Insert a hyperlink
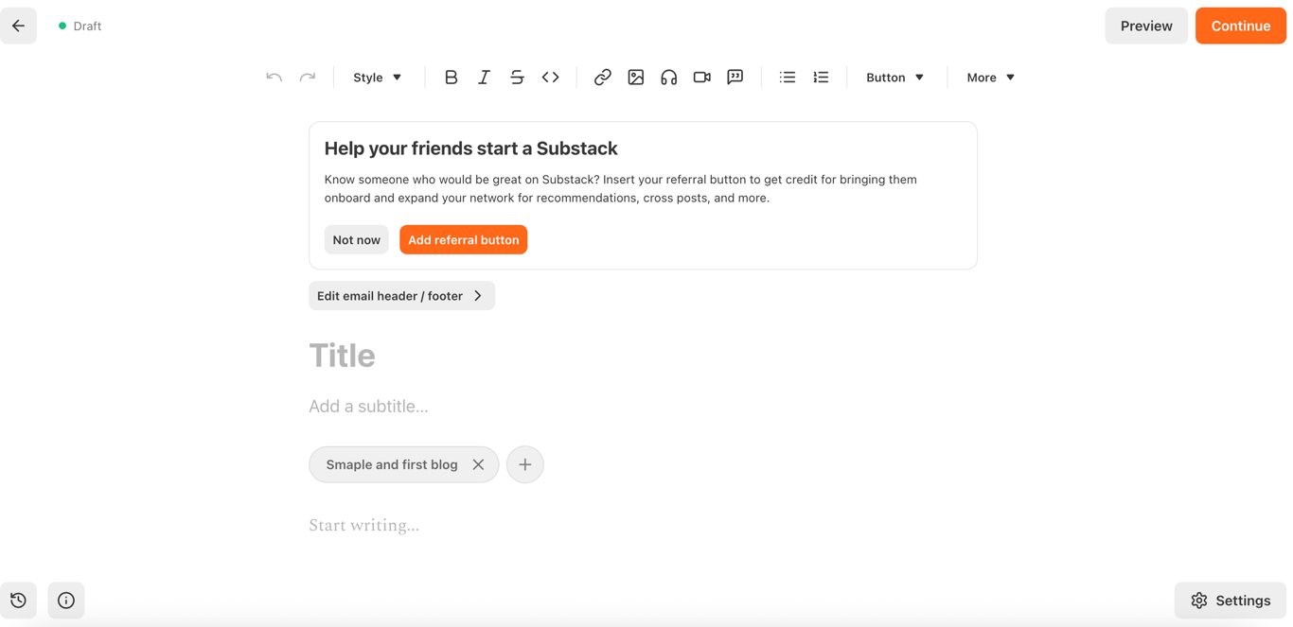 coord(602,78)
